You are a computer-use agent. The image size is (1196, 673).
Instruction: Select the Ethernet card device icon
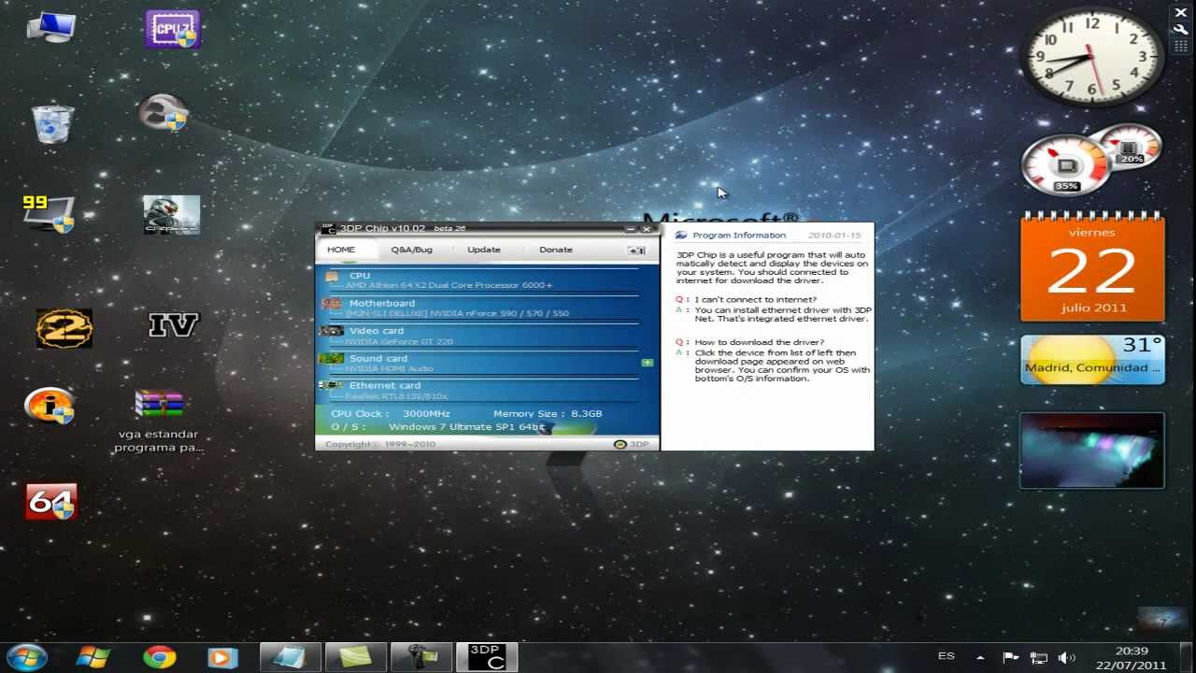coord(331,385)
